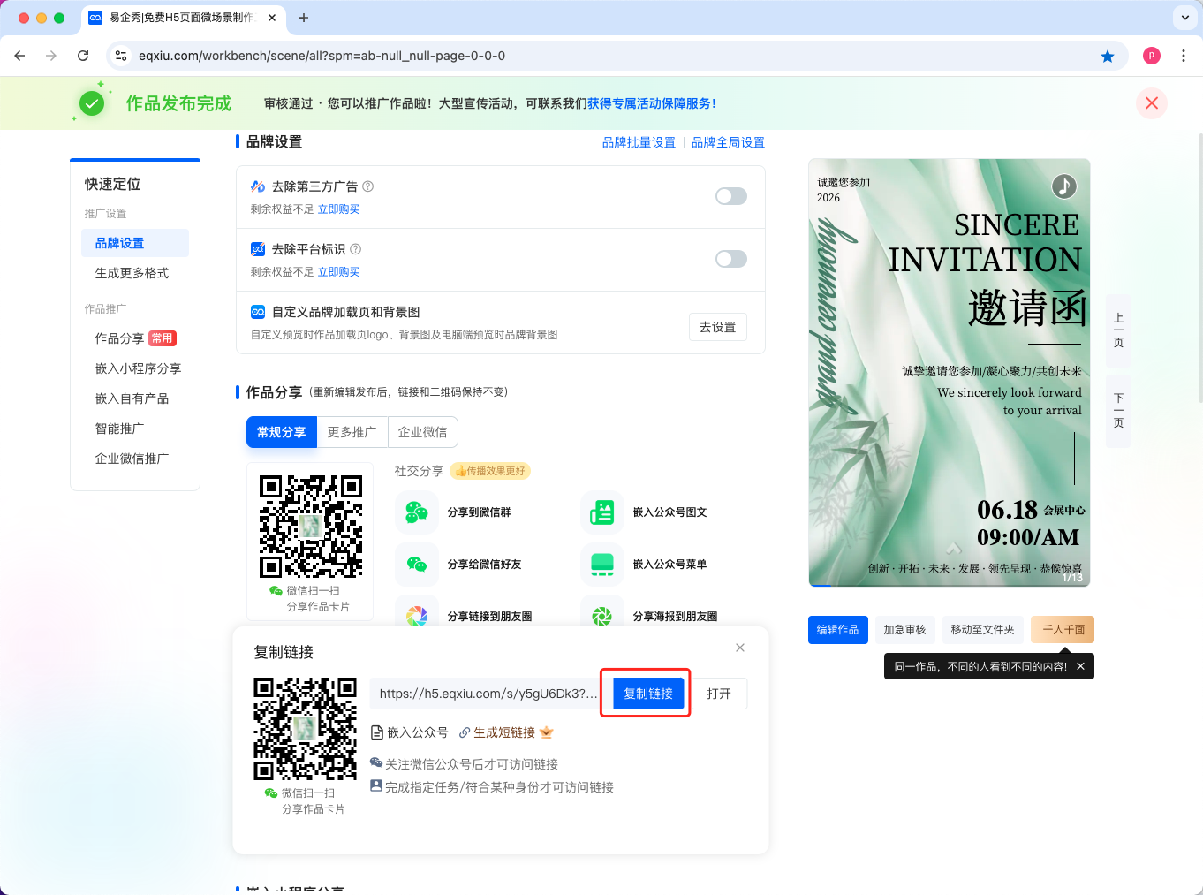Bookmark this page with the star icon

pos(1108,56)
